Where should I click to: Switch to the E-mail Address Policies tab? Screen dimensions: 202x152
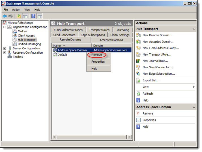tap(68, 30)
